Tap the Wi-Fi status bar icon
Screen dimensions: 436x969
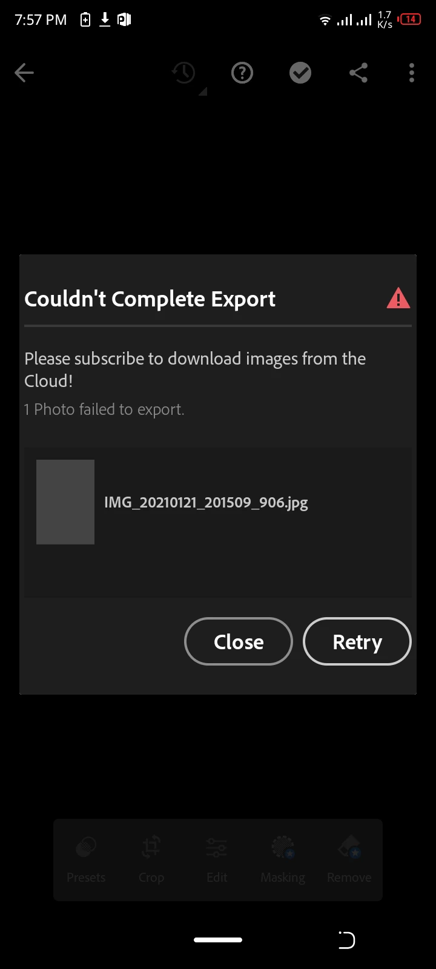pyautogui.click(x=325, y=20)
